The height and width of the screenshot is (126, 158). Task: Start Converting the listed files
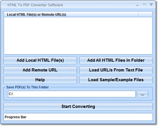(78, 106)
